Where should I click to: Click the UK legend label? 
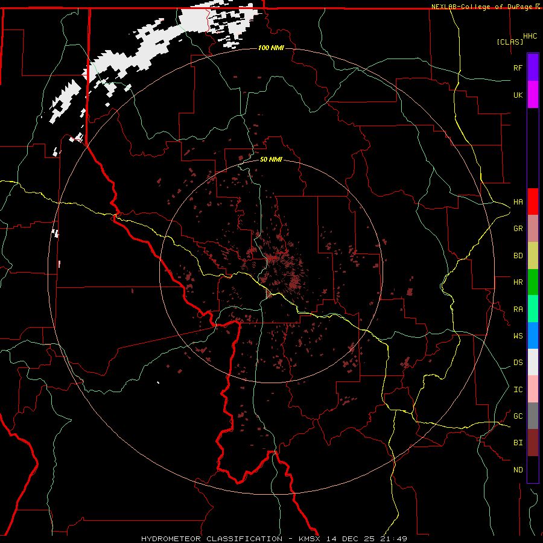518,95
